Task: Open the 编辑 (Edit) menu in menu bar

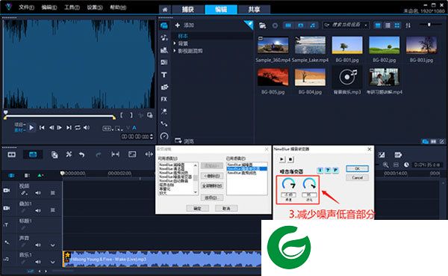Action: point(49,7)
